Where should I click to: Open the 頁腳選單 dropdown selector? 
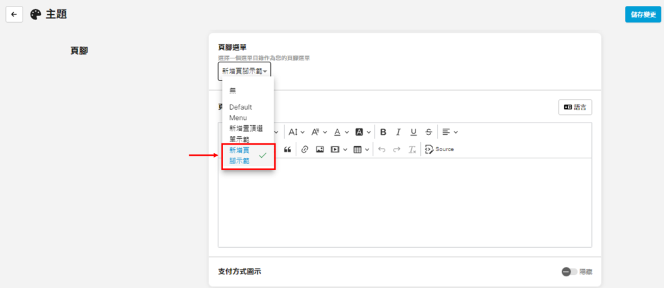(244, 71)
